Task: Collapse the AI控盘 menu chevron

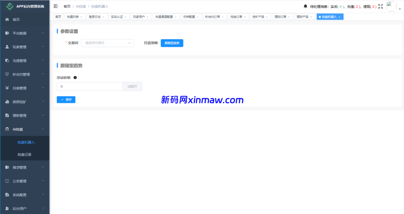Action: point(43,129)
